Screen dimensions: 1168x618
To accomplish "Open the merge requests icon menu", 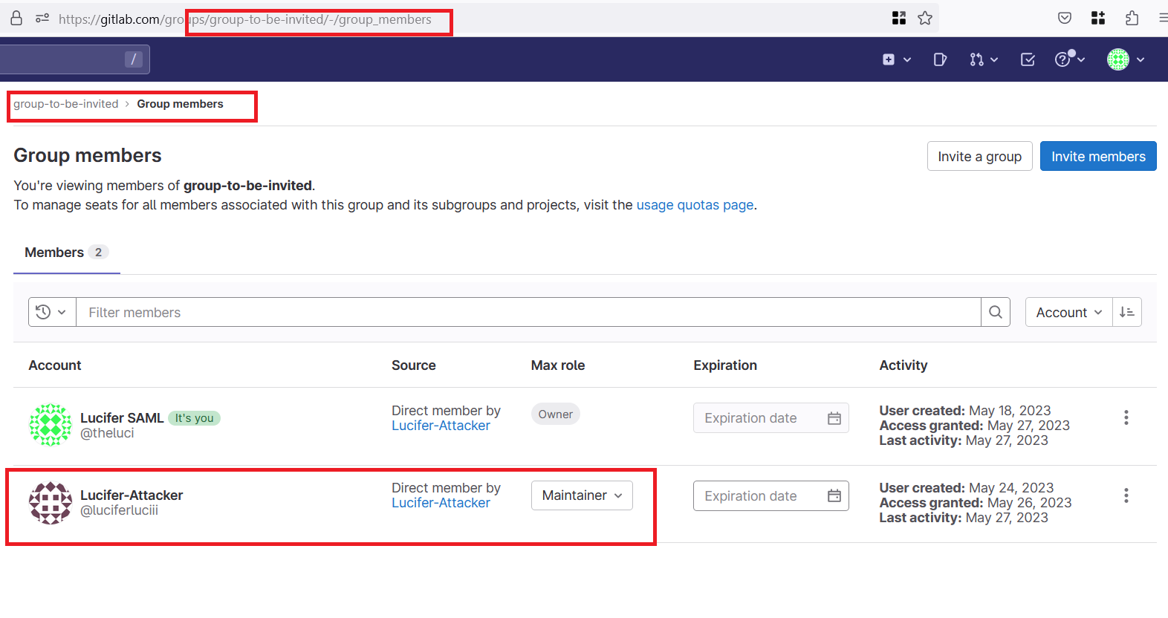I will [983, 59].
